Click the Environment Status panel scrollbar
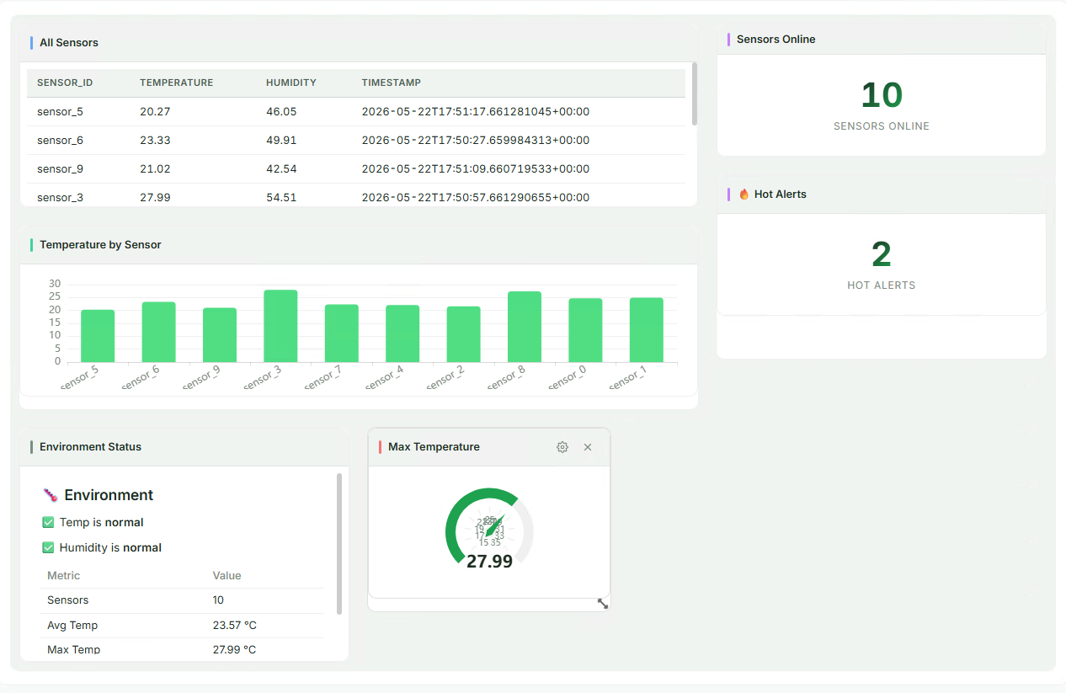 tap(339, 543)
